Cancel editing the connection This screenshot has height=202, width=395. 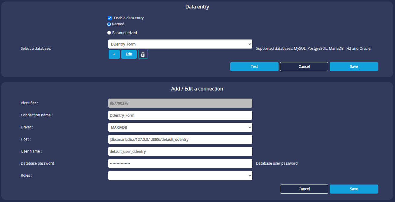304,189
